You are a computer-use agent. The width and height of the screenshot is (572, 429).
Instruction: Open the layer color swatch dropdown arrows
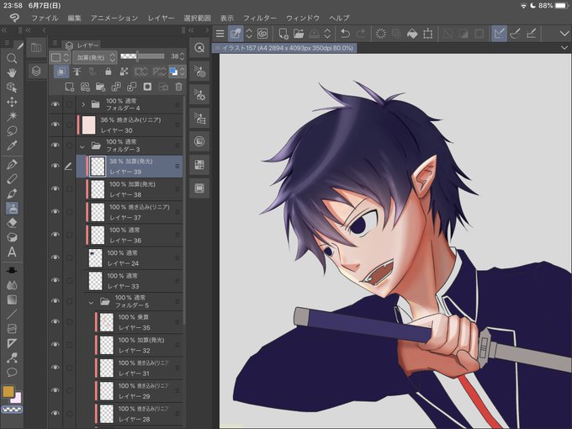[x=182, y=71]
